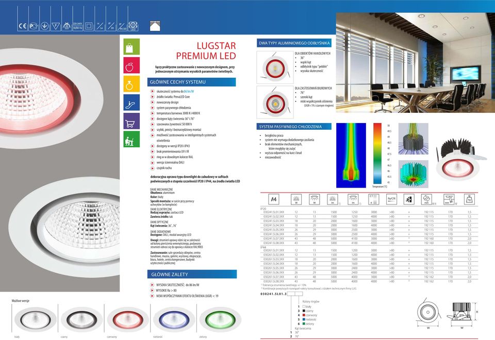
Task: Click the green shopping bag application icon
Action: coord(131,47)
